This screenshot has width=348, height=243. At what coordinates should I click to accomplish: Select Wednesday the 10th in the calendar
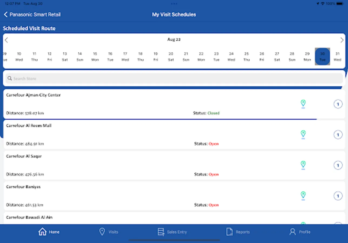[19, 57]
